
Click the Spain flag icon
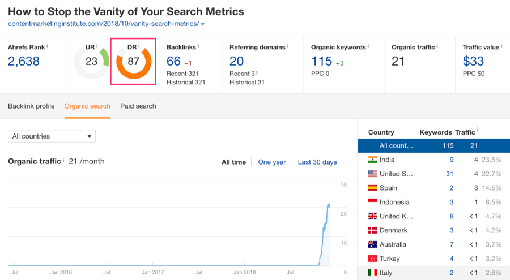pos(372,188)
